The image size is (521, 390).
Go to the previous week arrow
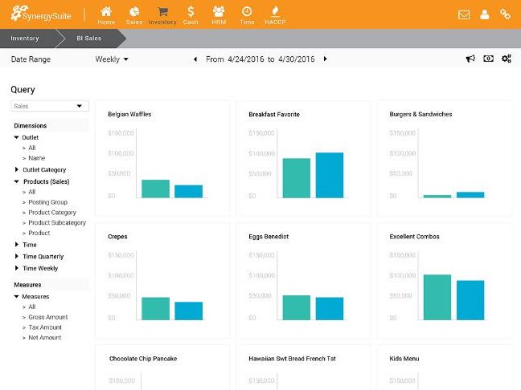tap(195, 59)
